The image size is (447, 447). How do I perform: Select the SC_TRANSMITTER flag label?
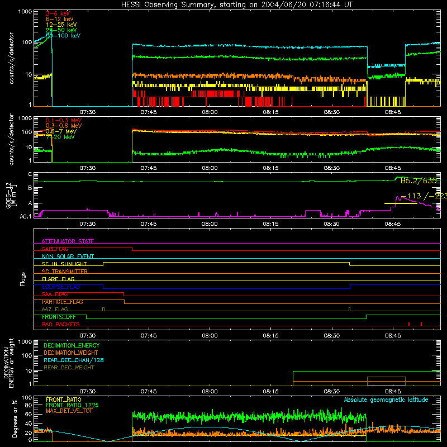pyautogui.click(x=65, y=272)
